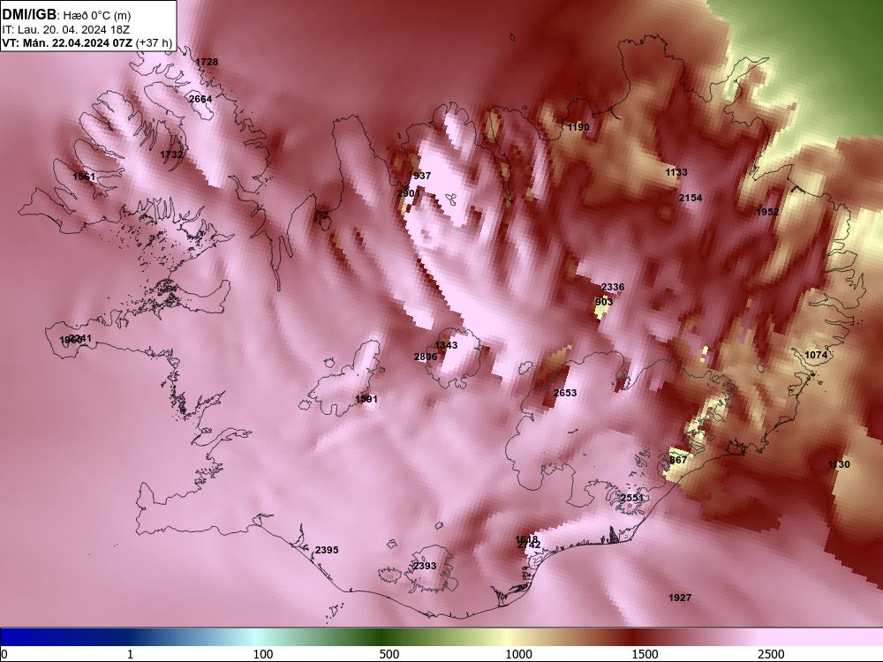Click the 2500 legend label

771,654
